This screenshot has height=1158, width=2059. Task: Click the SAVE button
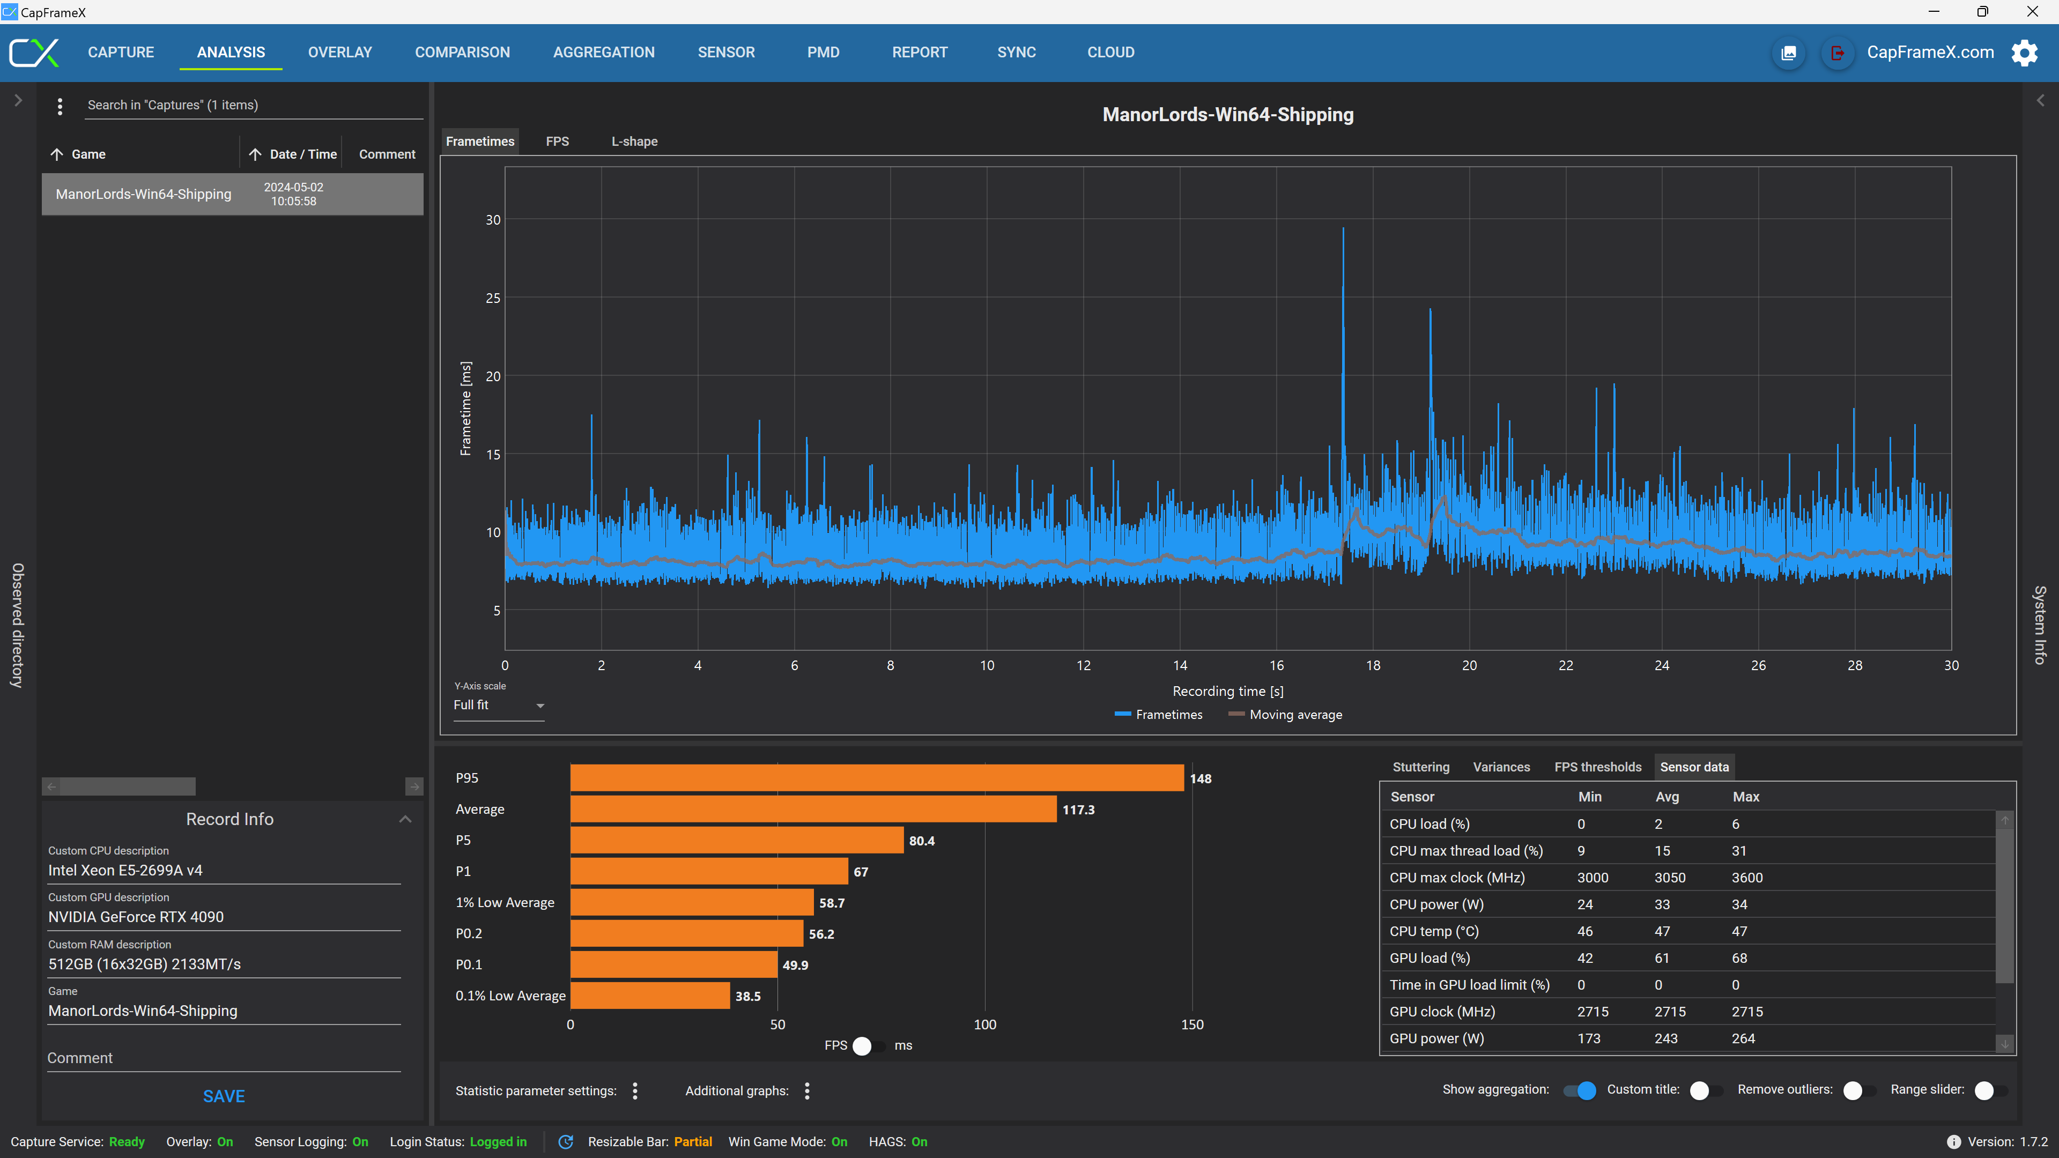pyautogui.click(x=224, y=1096)
